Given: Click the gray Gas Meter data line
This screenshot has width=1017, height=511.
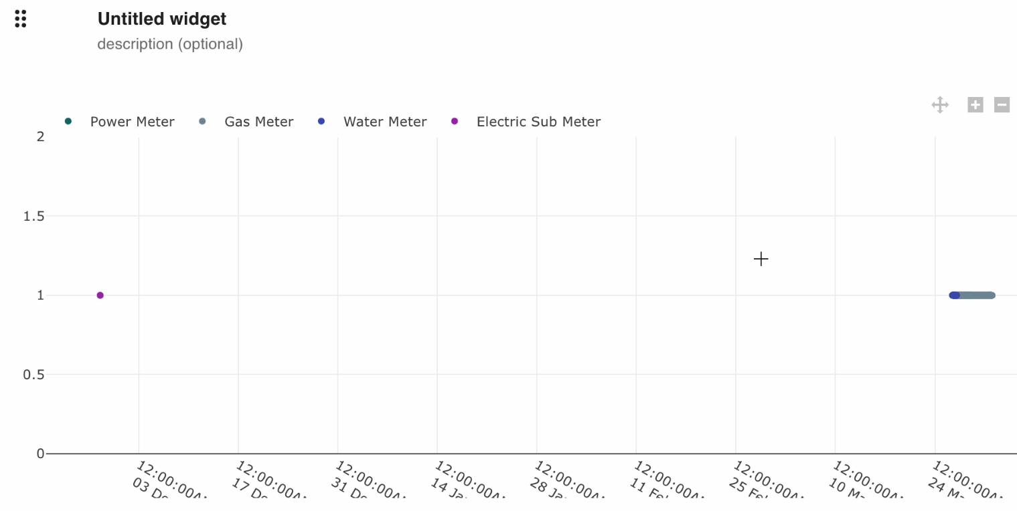Looking at the screenshot, I should point(977,295).
